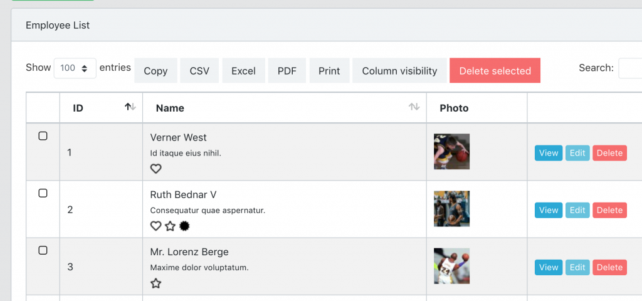Edit the Ruth Bednar V entry

[577, 210]
